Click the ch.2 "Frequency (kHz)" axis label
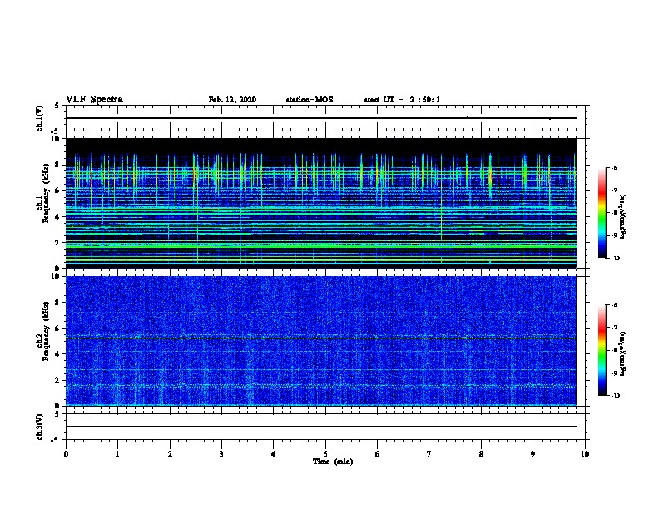The width and height of the screenshot is (659, 509). point(46,331)
